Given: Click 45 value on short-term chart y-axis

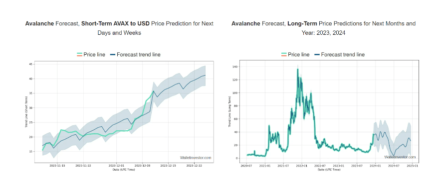Looking at the screenshot, I should 31,65.
